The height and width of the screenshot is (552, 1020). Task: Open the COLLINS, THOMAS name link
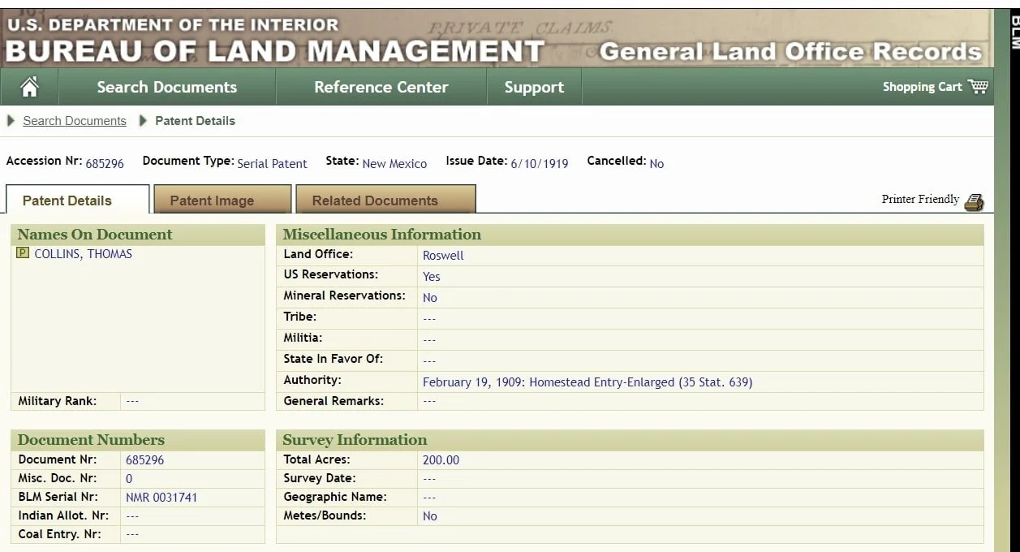tap(83, 254)
